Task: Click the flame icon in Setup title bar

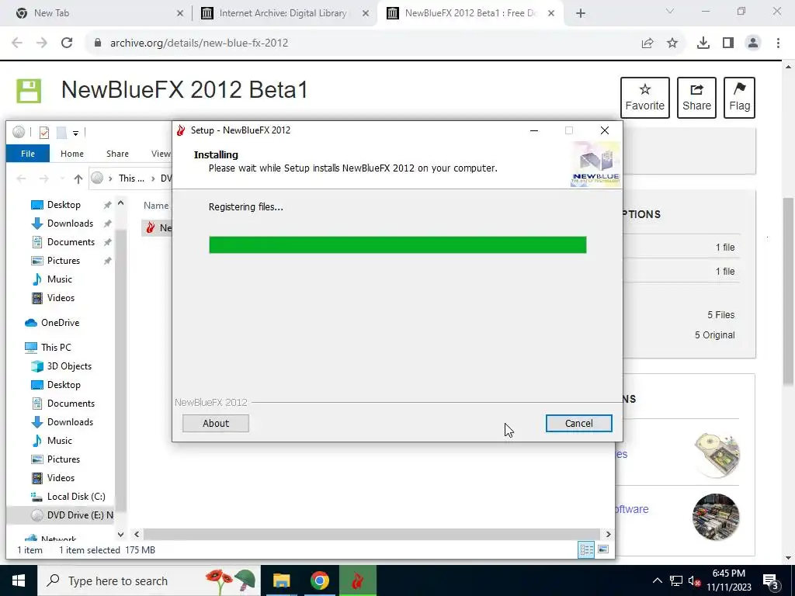Action: (x=181, y=130)
